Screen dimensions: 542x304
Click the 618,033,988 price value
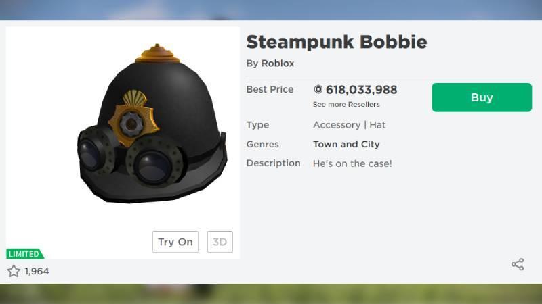pyautogui.click(x=361, y=90)
